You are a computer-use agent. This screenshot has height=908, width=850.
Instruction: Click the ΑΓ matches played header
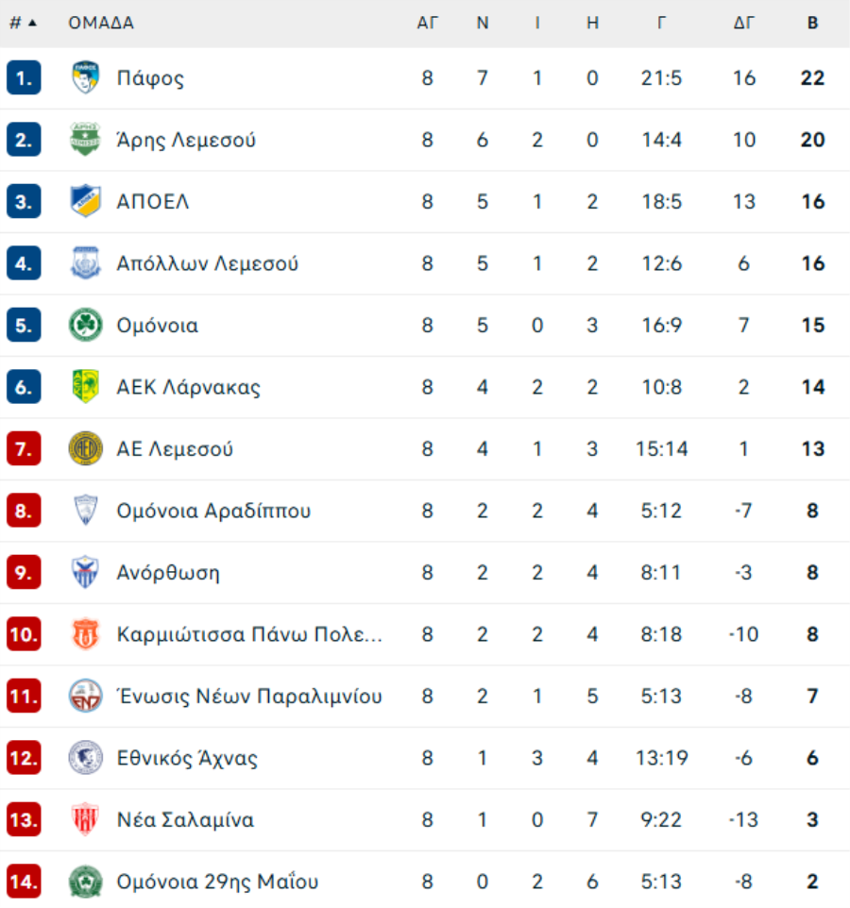coord(427,24)
